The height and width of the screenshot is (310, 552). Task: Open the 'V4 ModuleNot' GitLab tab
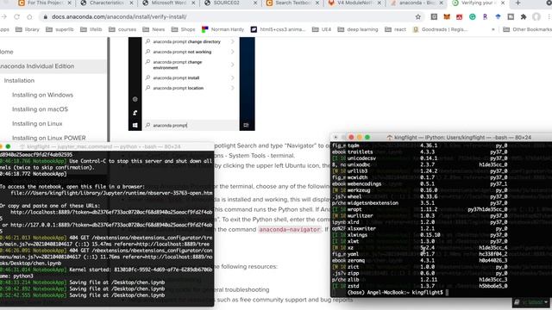pyautogui.click(x=354, y=3)
